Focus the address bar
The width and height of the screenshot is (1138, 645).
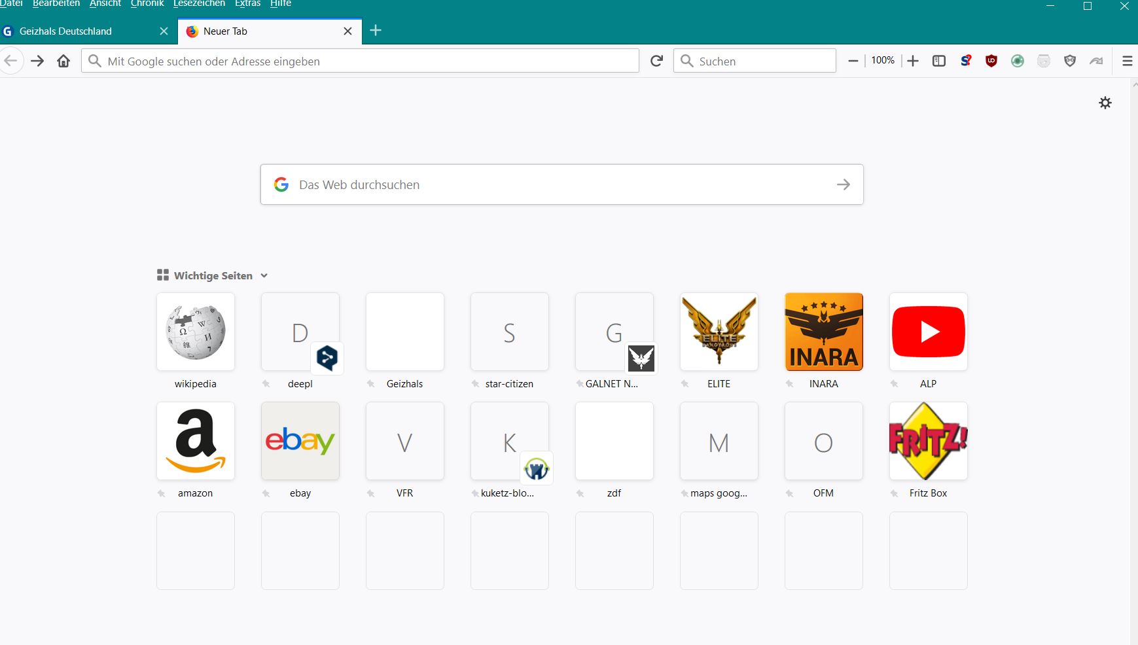[x=360, y=61]
